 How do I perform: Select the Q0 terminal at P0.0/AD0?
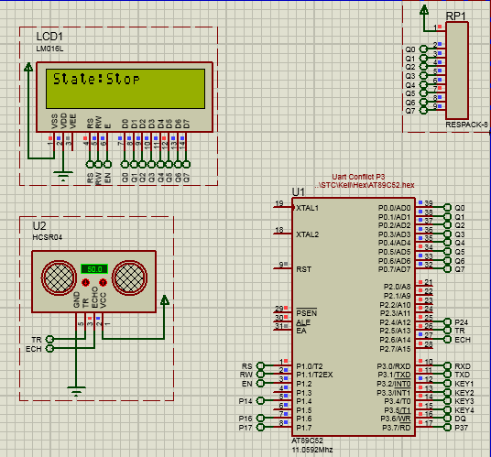448,208
